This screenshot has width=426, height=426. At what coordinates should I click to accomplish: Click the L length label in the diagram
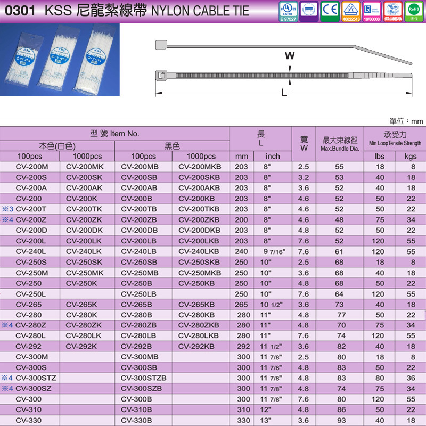[x=284, y=93]
